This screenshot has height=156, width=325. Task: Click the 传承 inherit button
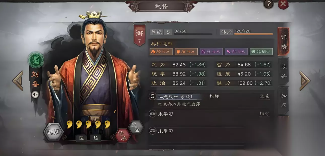[123, 136]
